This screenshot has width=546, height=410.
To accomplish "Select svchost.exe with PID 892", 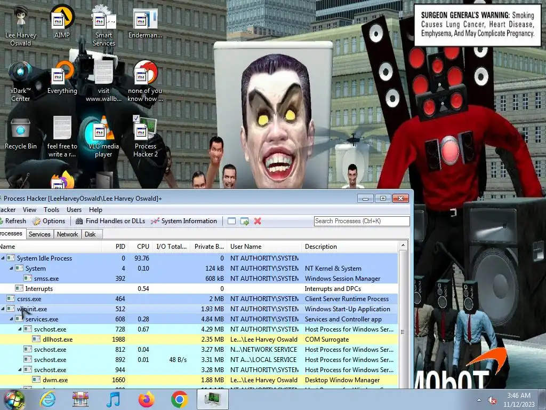I will [x=199, y=359].
